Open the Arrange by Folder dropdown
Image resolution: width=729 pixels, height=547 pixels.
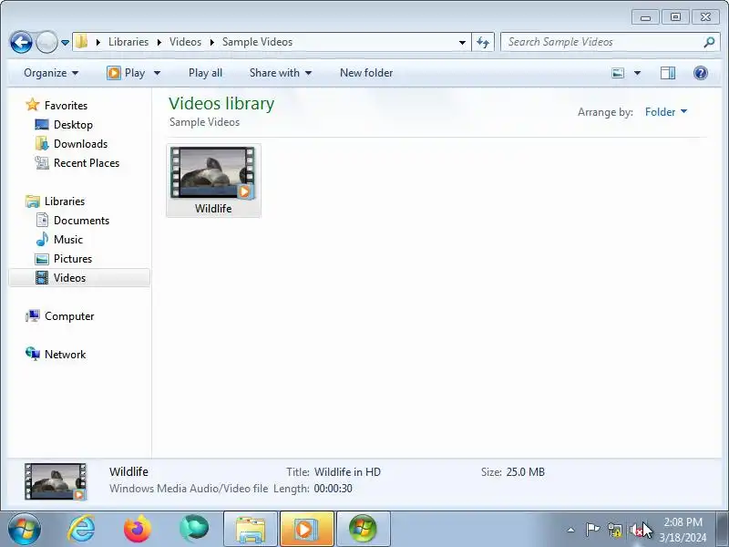click(x=666, y=112)
